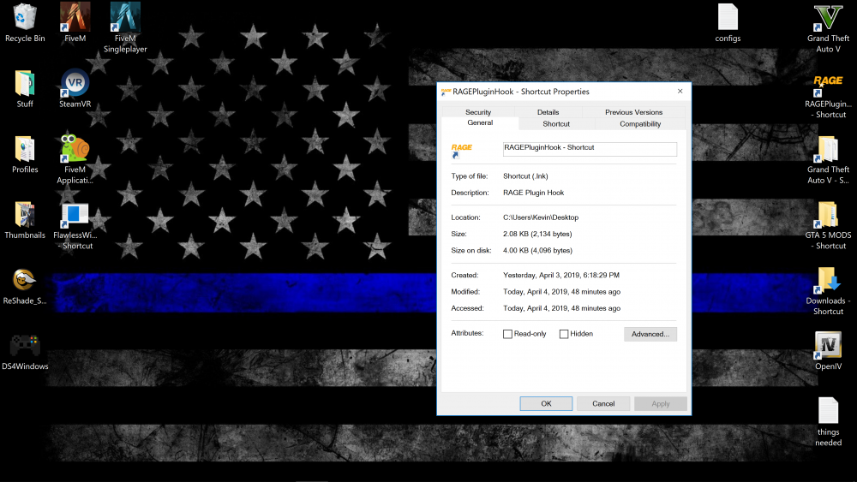Click the Stuff folder icon
The image size is (857, 482).
click(x=25, y=83)
